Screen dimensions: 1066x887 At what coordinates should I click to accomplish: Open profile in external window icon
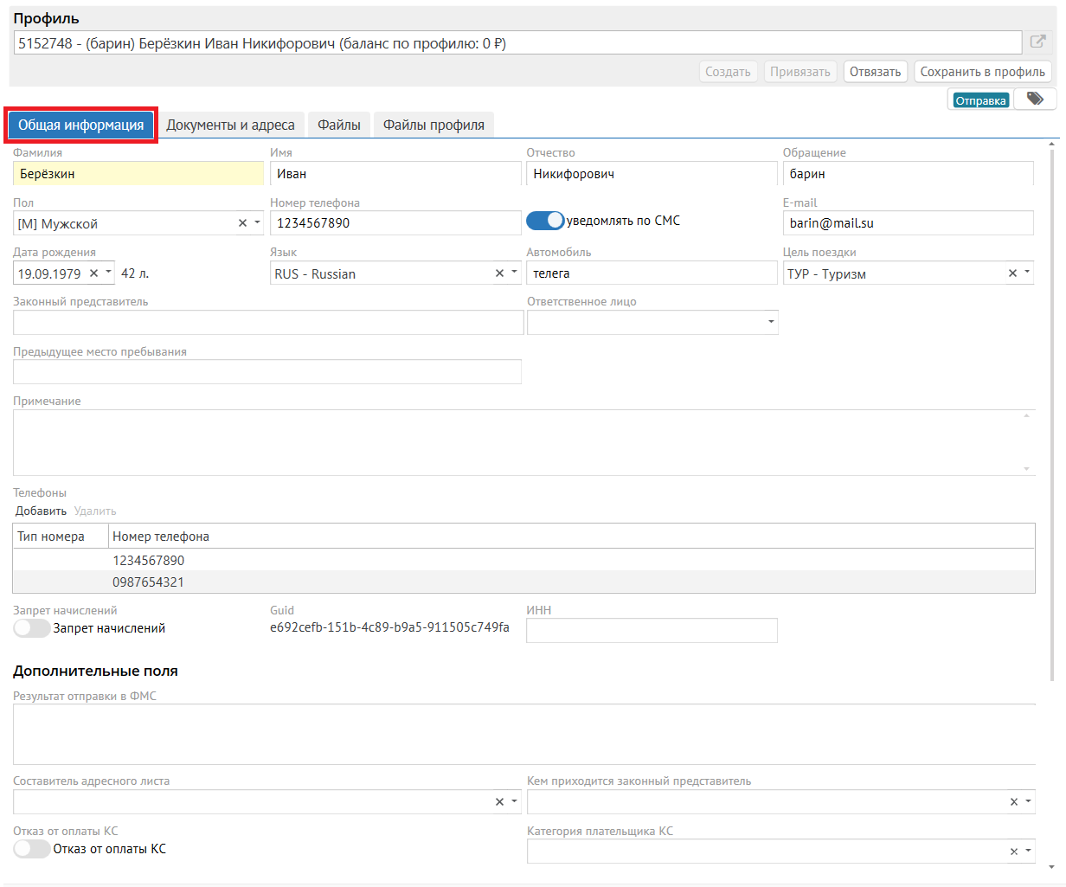pos(1037,42)
